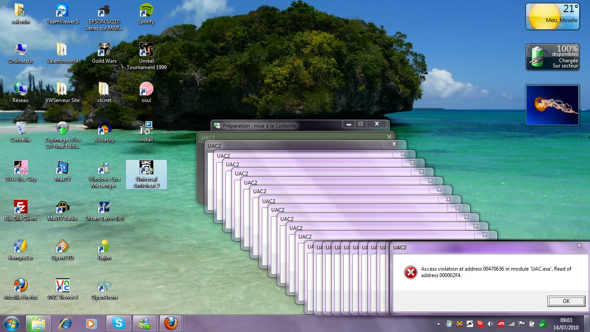Click the Windows Live Messenger tray icon
This screenshot has width=590, height=332.
tap(449, 323)
